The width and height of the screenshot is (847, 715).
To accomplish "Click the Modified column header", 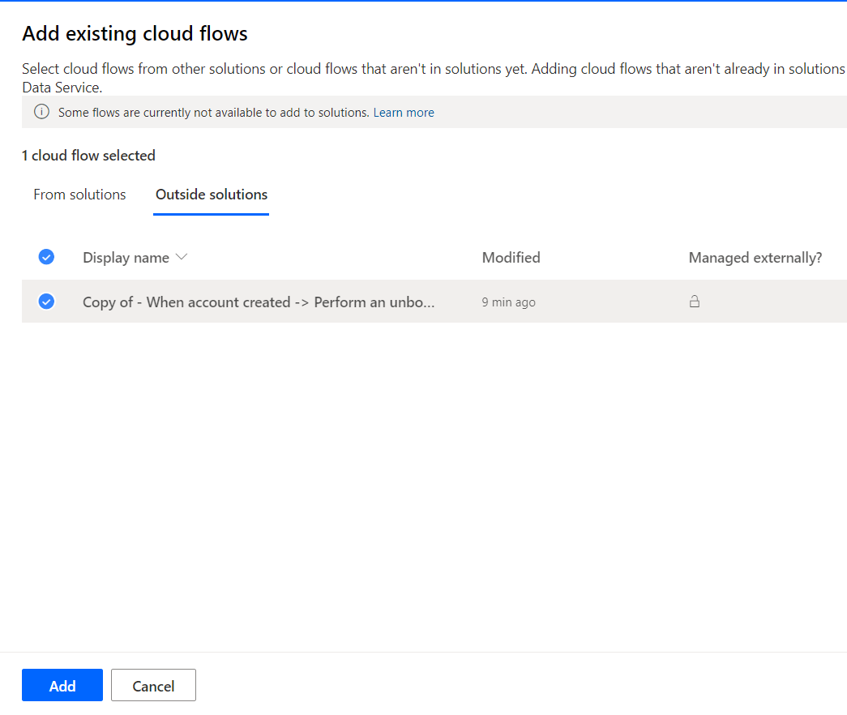I will 511,257.
